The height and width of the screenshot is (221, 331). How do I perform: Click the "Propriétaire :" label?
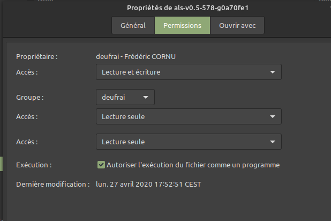click(x=36, y=56)
